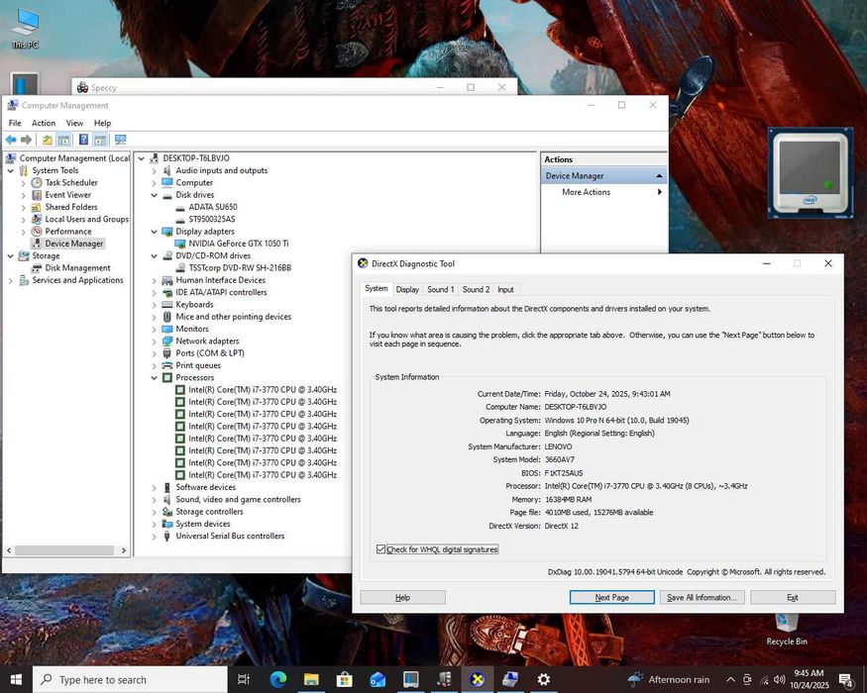This screenshot has height=693, width=867.
Task: Open Disk Management in the left tree
Action: [77, 268]
